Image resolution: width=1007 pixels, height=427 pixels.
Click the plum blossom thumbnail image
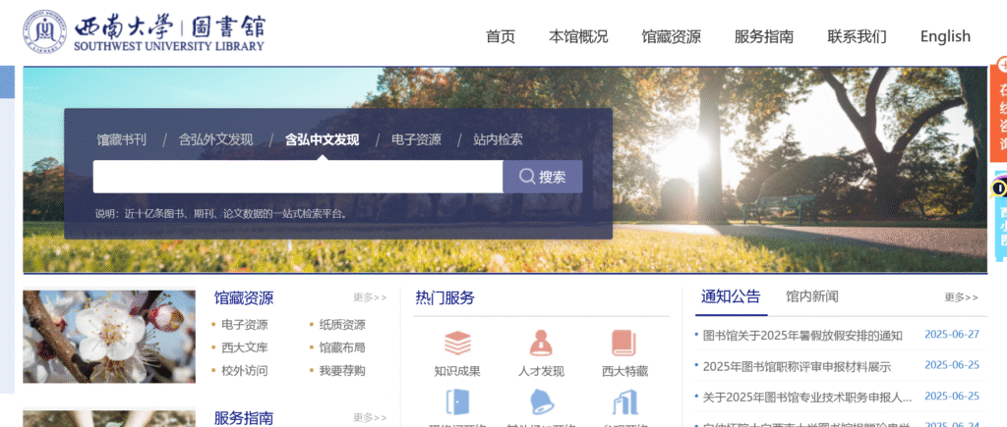pos(109,337)
